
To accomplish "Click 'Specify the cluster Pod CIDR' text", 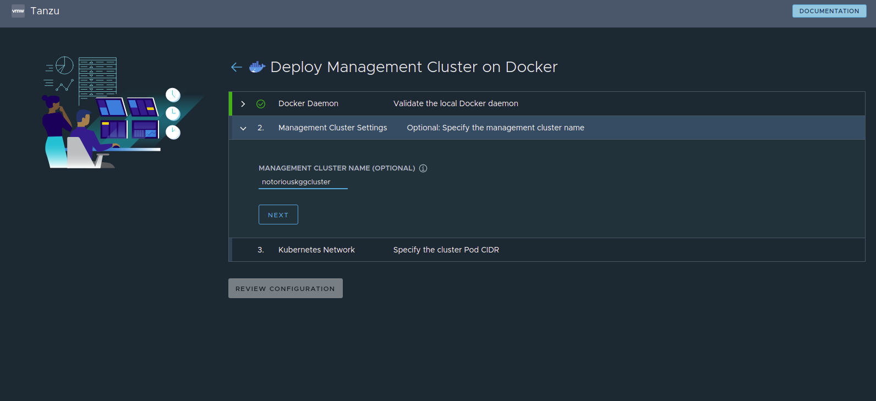I will [446, 250].
